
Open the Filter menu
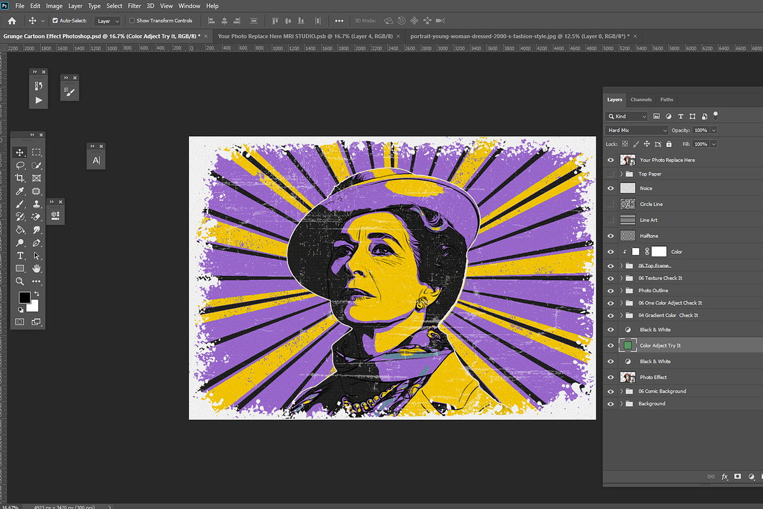[x=134, y=6]
